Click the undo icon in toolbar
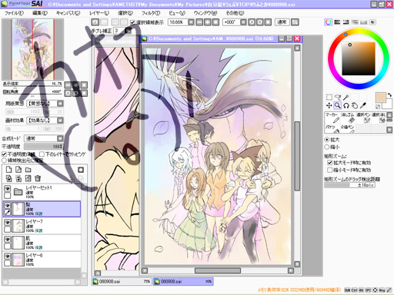The width and height of the screenshot is (394, 295). coord(95,22)
